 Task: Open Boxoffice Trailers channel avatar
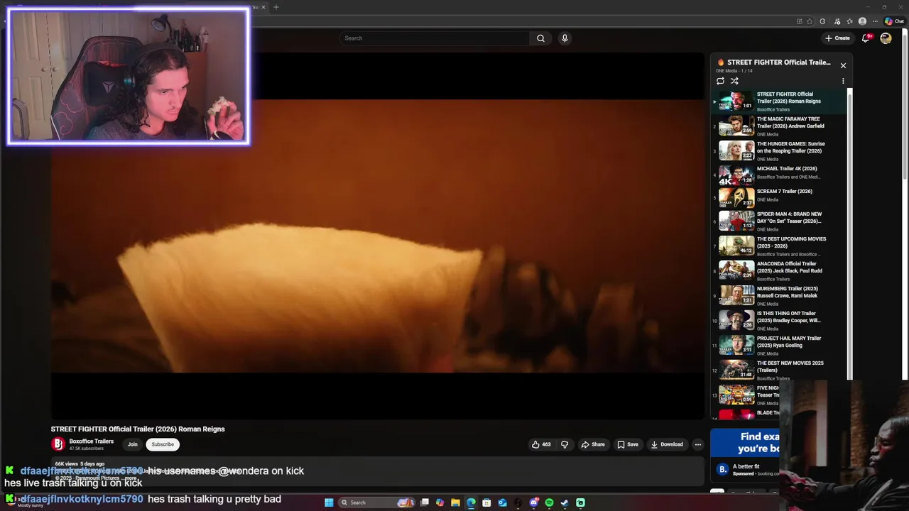(x=58, y=444)
